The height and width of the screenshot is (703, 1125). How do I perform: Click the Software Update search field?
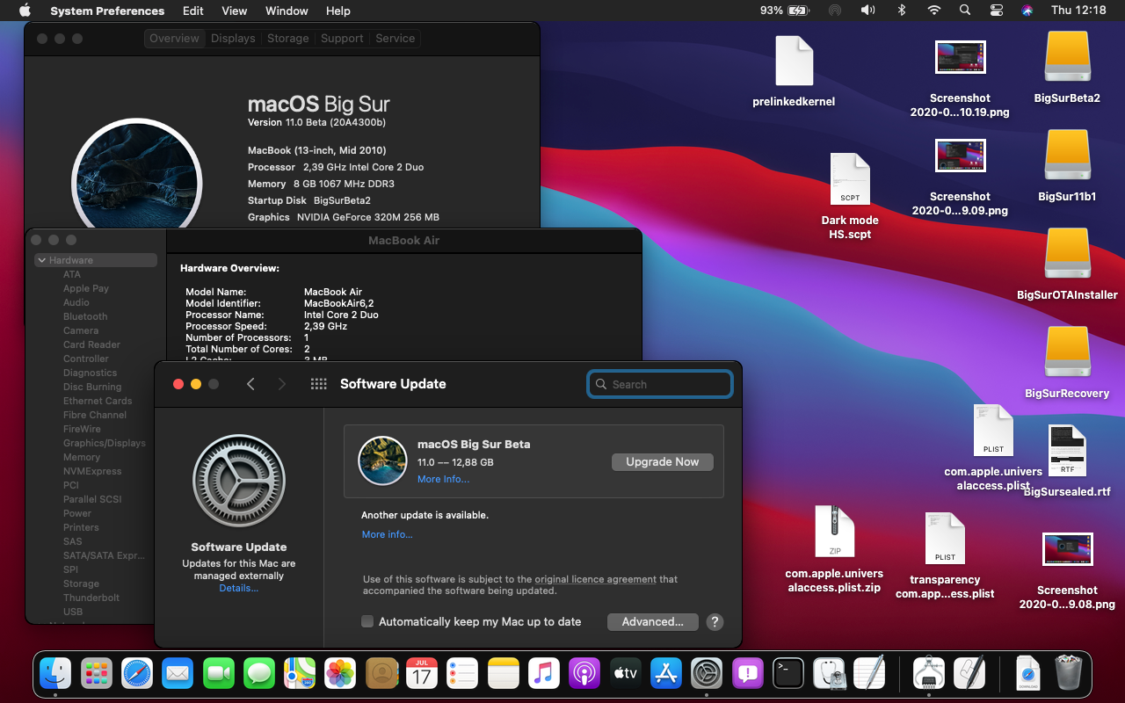pyautogui.click(x=660, y=384)
